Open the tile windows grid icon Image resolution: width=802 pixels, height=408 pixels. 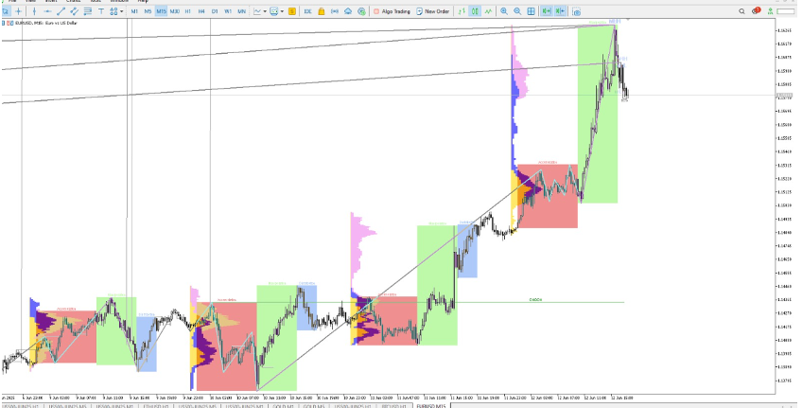(x=532, y=11)
